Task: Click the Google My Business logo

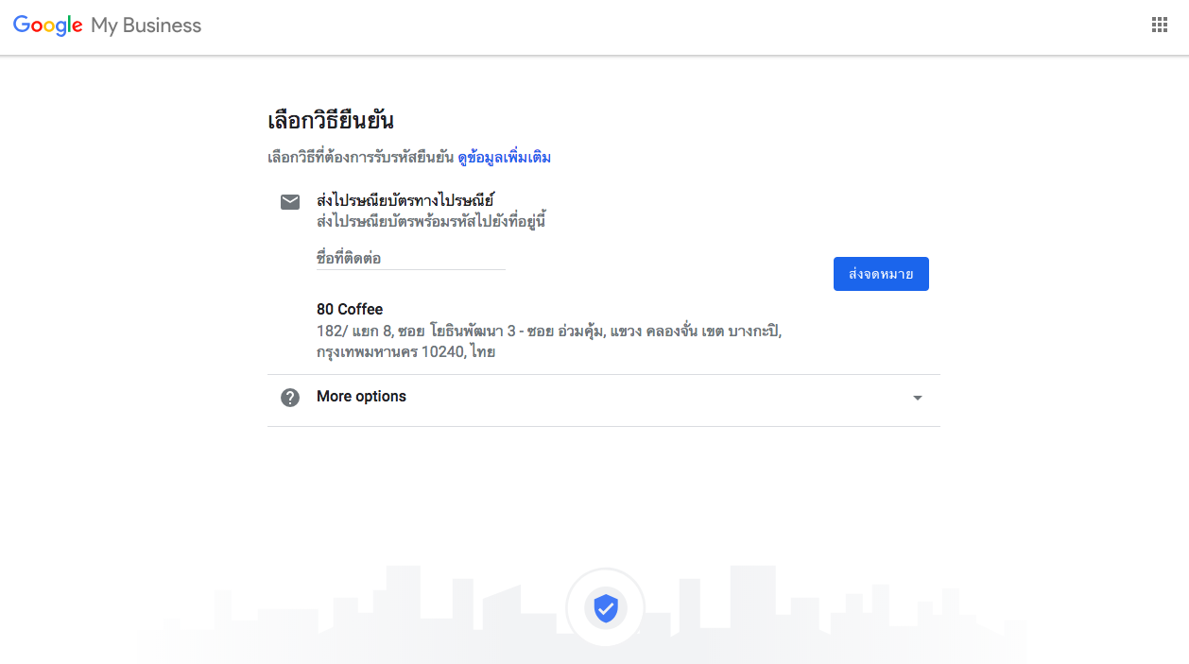Action: click(x=107, y=26)
